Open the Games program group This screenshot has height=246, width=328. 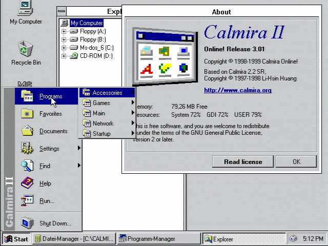[101, 103]
